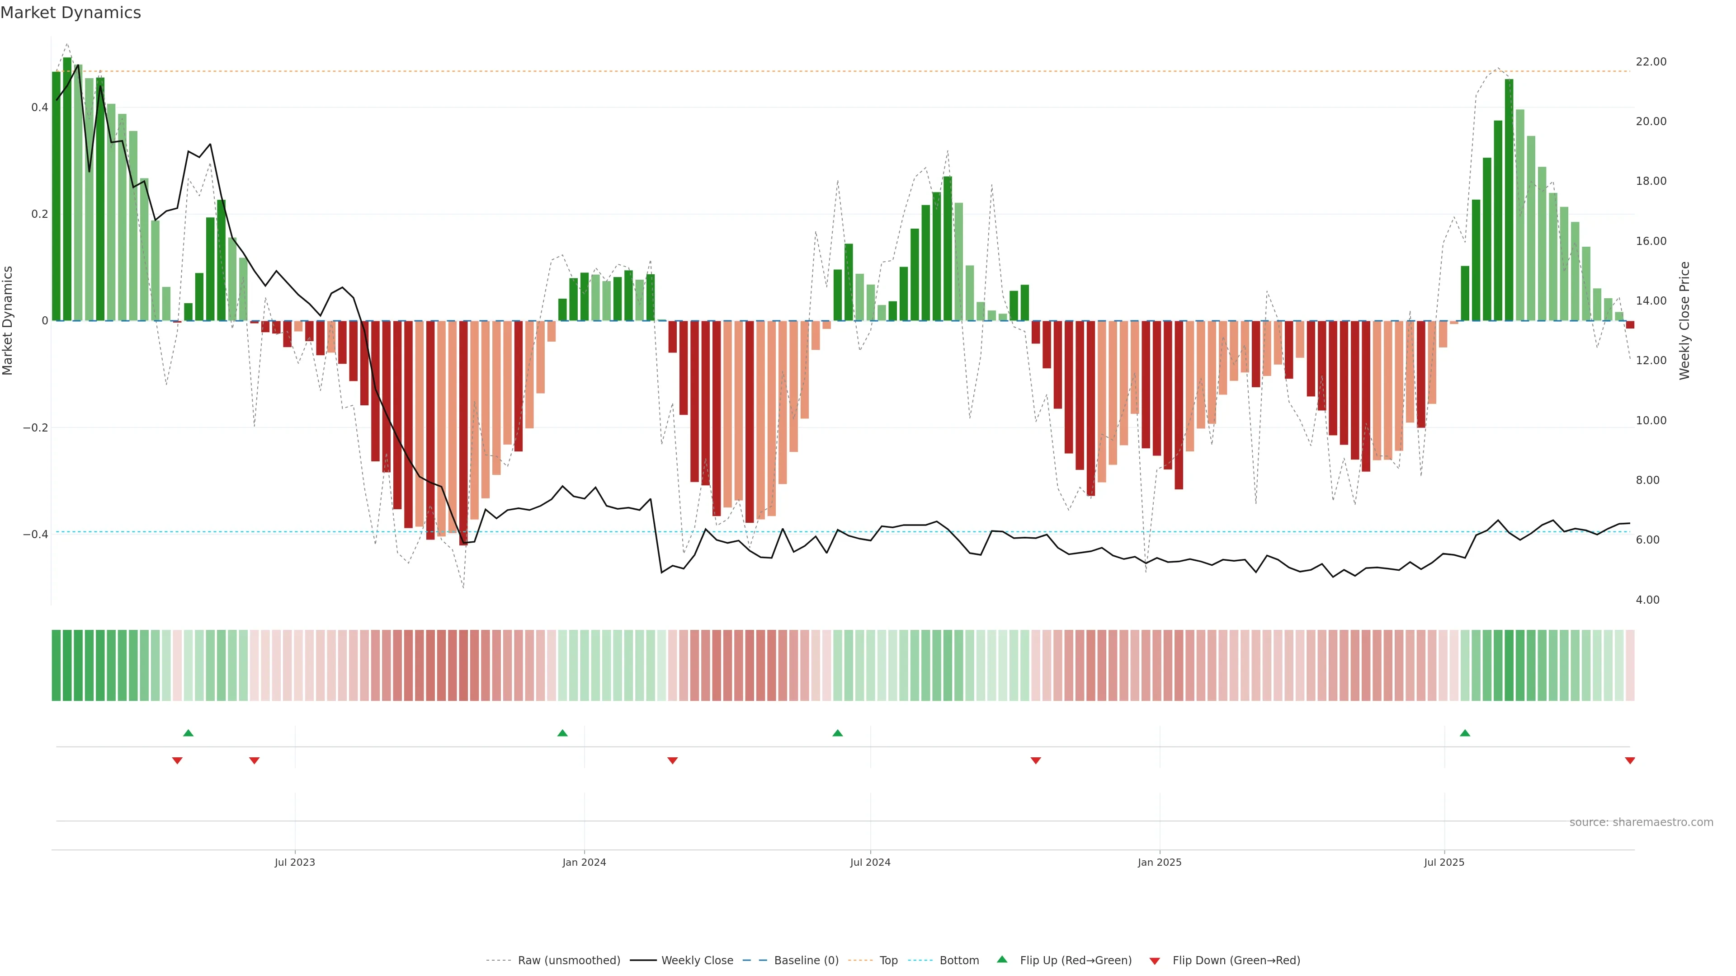The height and width of the screenshot is (976, 1736).
Task: Toggle the Bottom legend entry
Action: coord(959,961)
